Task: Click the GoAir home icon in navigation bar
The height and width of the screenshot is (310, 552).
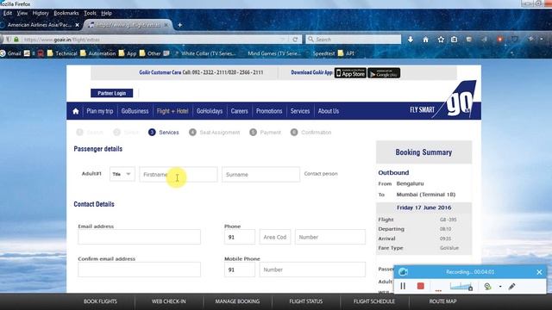Action: click(x=76, y=111)
